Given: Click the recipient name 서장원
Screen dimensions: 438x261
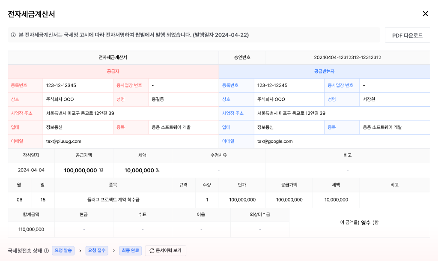Looking at the screenshot, I should [x=369, y=99].
